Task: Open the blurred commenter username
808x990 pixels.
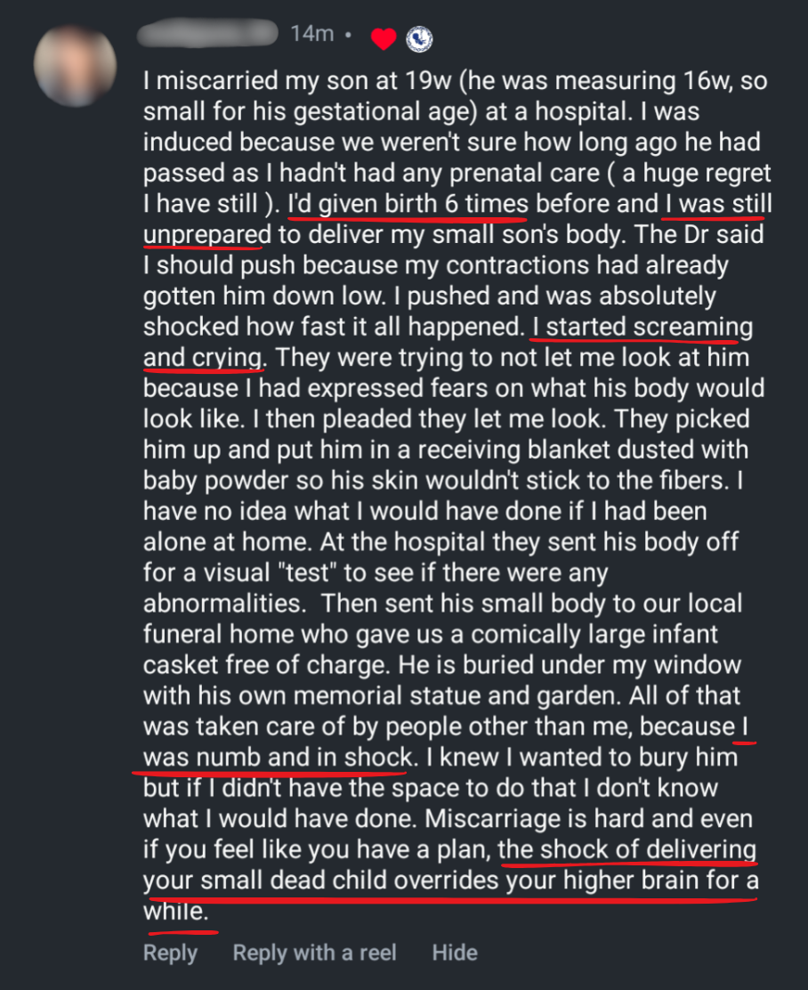Action: point(208,35)
